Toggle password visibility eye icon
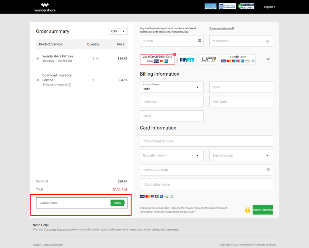This screenshot has width=309, height=248. click(x=268, y=41)
